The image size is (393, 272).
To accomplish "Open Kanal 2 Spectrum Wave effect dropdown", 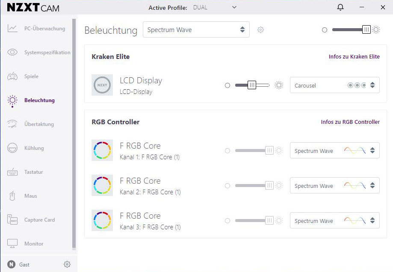I will coord(334,186).
